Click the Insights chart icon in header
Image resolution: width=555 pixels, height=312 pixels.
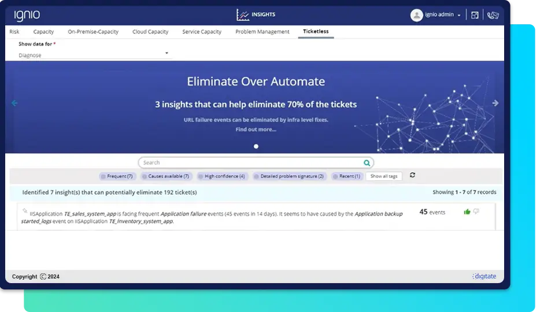[x=243, y=15]
